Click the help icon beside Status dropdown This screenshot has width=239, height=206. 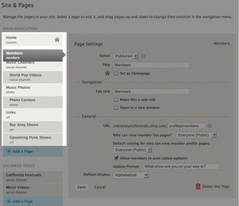click(143, 56)
